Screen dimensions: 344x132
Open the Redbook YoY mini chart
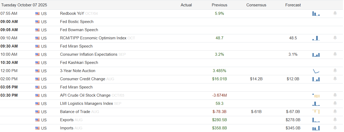pos(316,13)
